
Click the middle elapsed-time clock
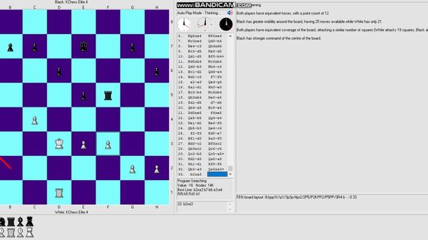pos(205,25)
